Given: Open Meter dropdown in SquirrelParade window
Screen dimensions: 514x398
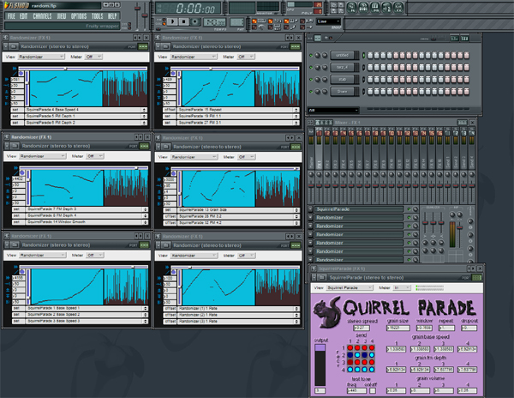Looking at the screenshot, I should pyautogui.click(x=402, y=287).
